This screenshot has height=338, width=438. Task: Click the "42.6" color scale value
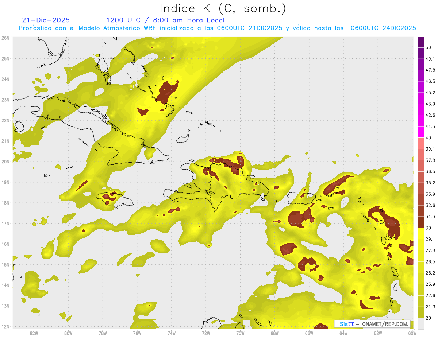[430, 115]
